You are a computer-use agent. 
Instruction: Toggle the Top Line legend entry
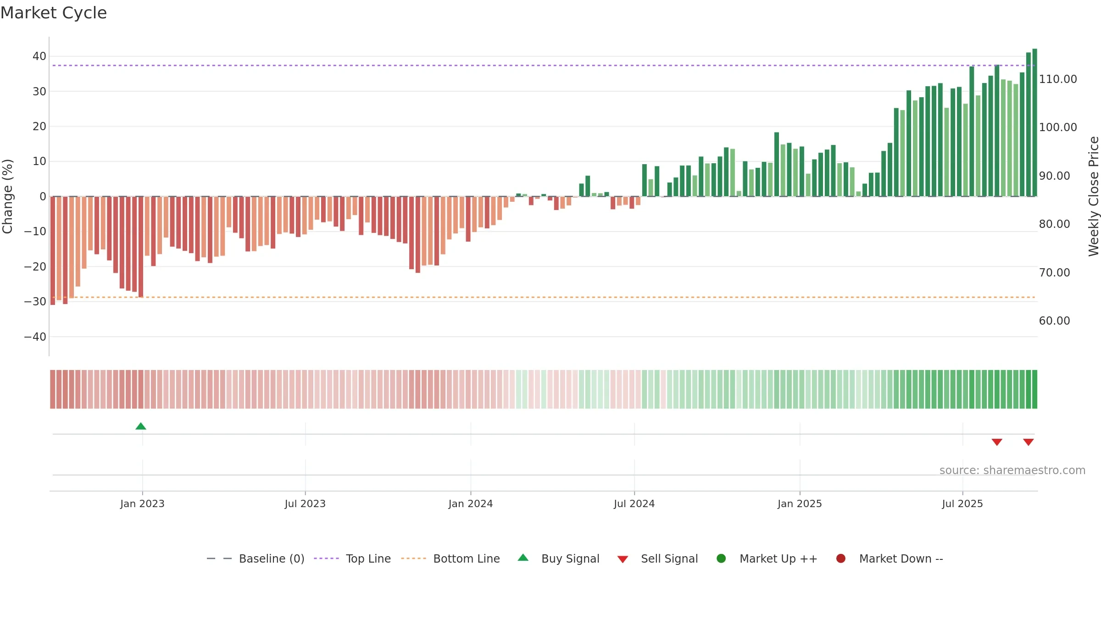click(x=352, y=559)
